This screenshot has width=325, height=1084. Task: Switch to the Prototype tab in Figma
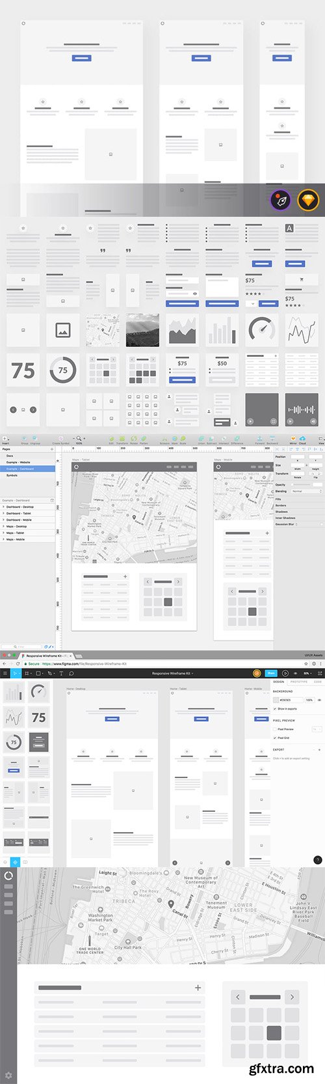tap(299, 682)
